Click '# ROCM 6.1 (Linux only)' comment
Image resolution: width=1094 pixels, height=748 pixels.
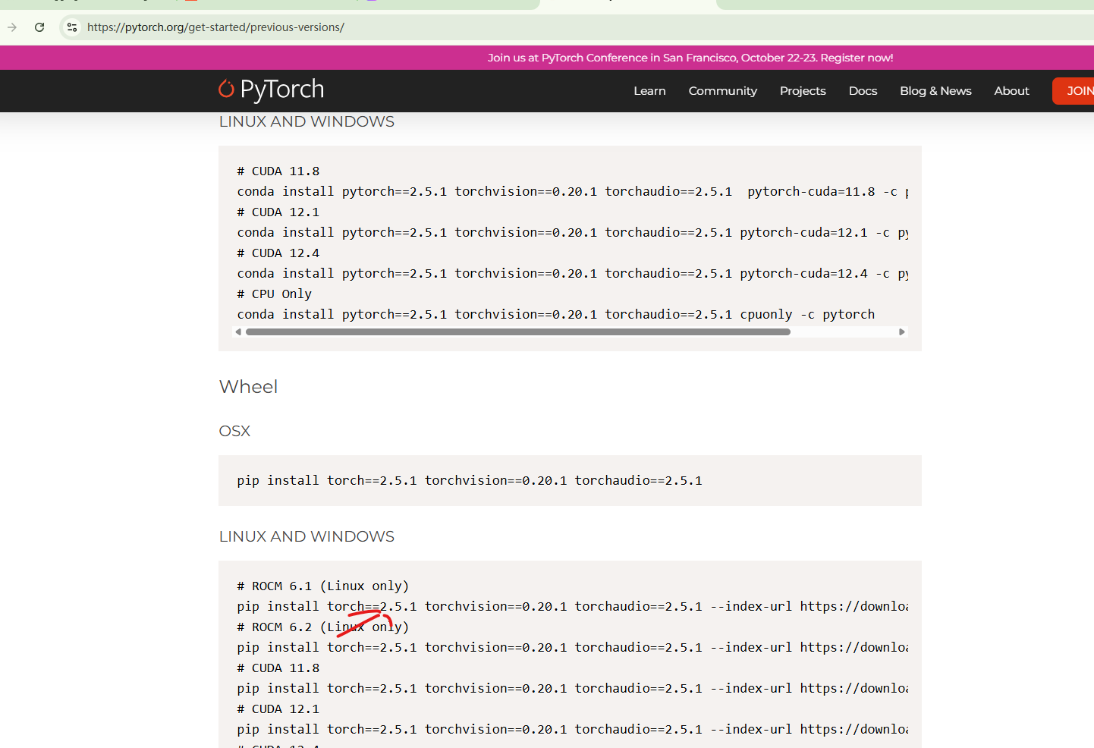323,586
